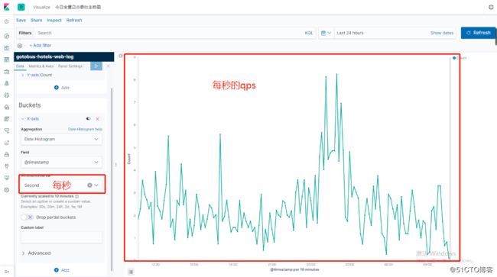This screenshot has height=277, width=497.
Task: Open Discover compass icon in sidebar
Action: (x=7, y=36)
